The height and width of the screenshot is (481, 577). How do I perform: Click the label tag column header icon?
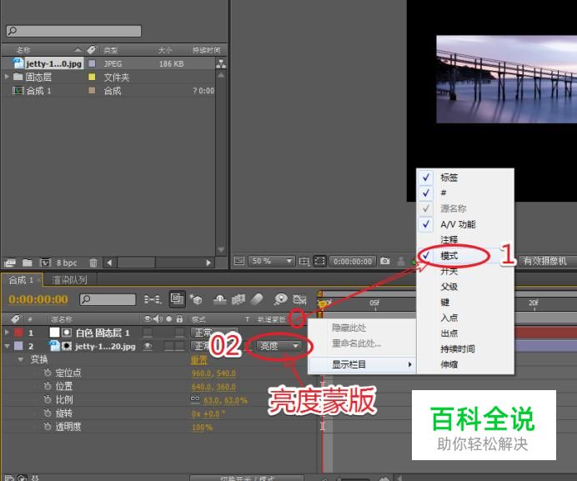coord(16,318)
